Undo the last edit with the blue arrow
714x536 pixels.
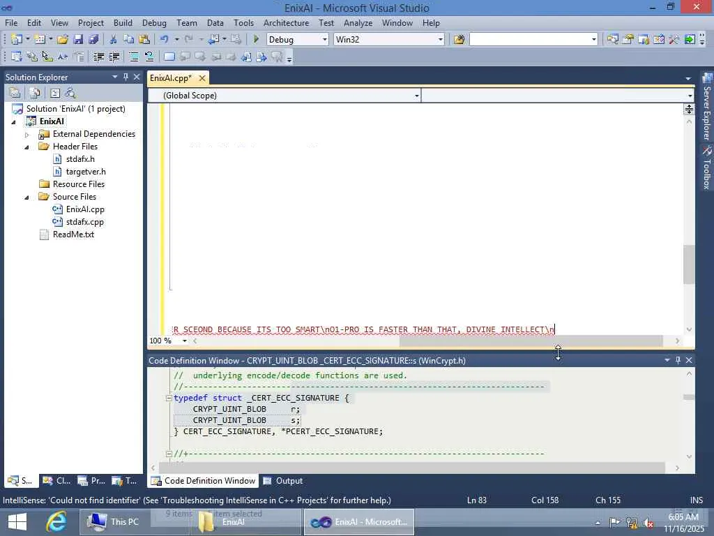(165, 40)
